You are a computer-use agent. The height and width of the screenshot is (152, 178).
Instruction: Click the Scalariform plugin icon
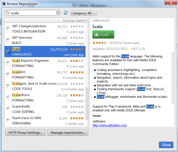tap(8, 97)
